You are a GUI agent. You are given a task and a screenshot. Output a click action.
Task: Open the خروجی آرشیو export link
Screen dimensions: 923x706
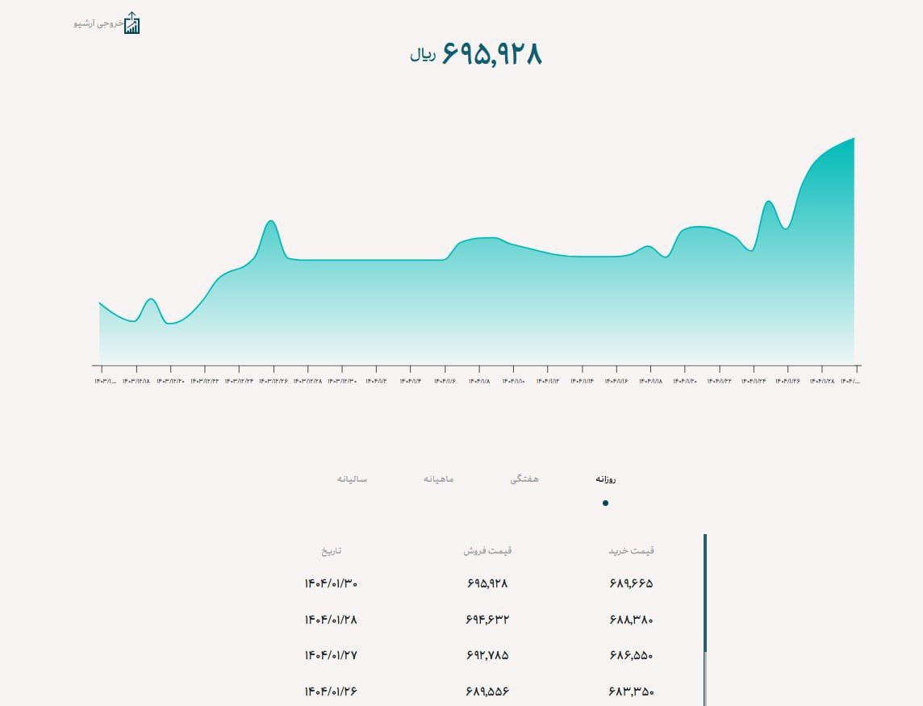(x=99, y=23)
